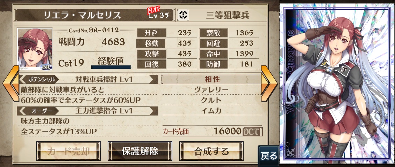Click the character portrait thumbnail
The width and height of the screenshot is (395, 167).
pos(35,49)
